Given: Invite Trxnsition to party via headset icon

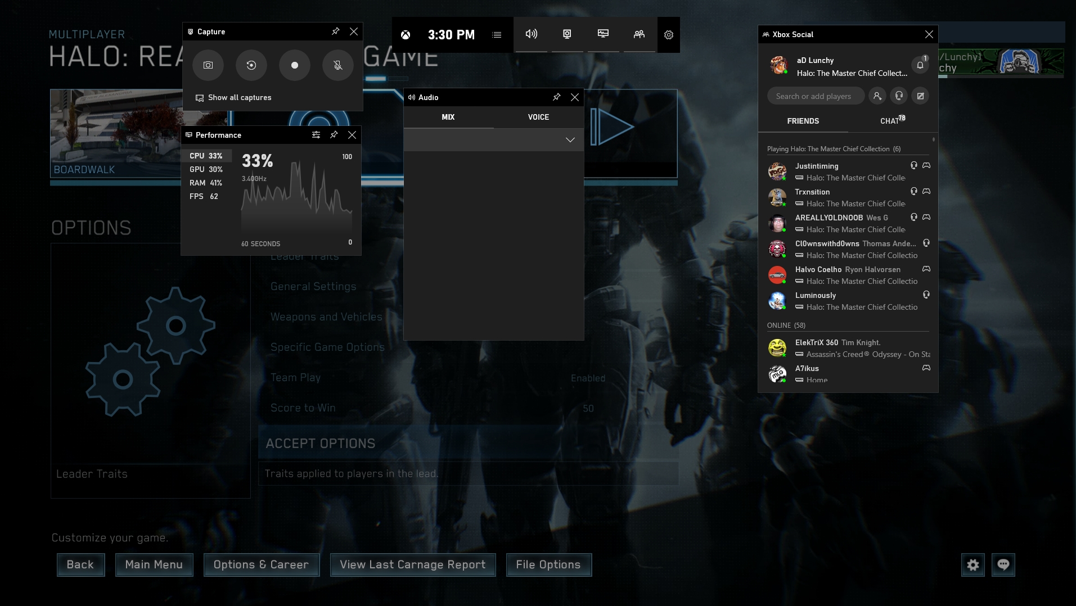Looking at the screenshot, I should coord(914,191).
